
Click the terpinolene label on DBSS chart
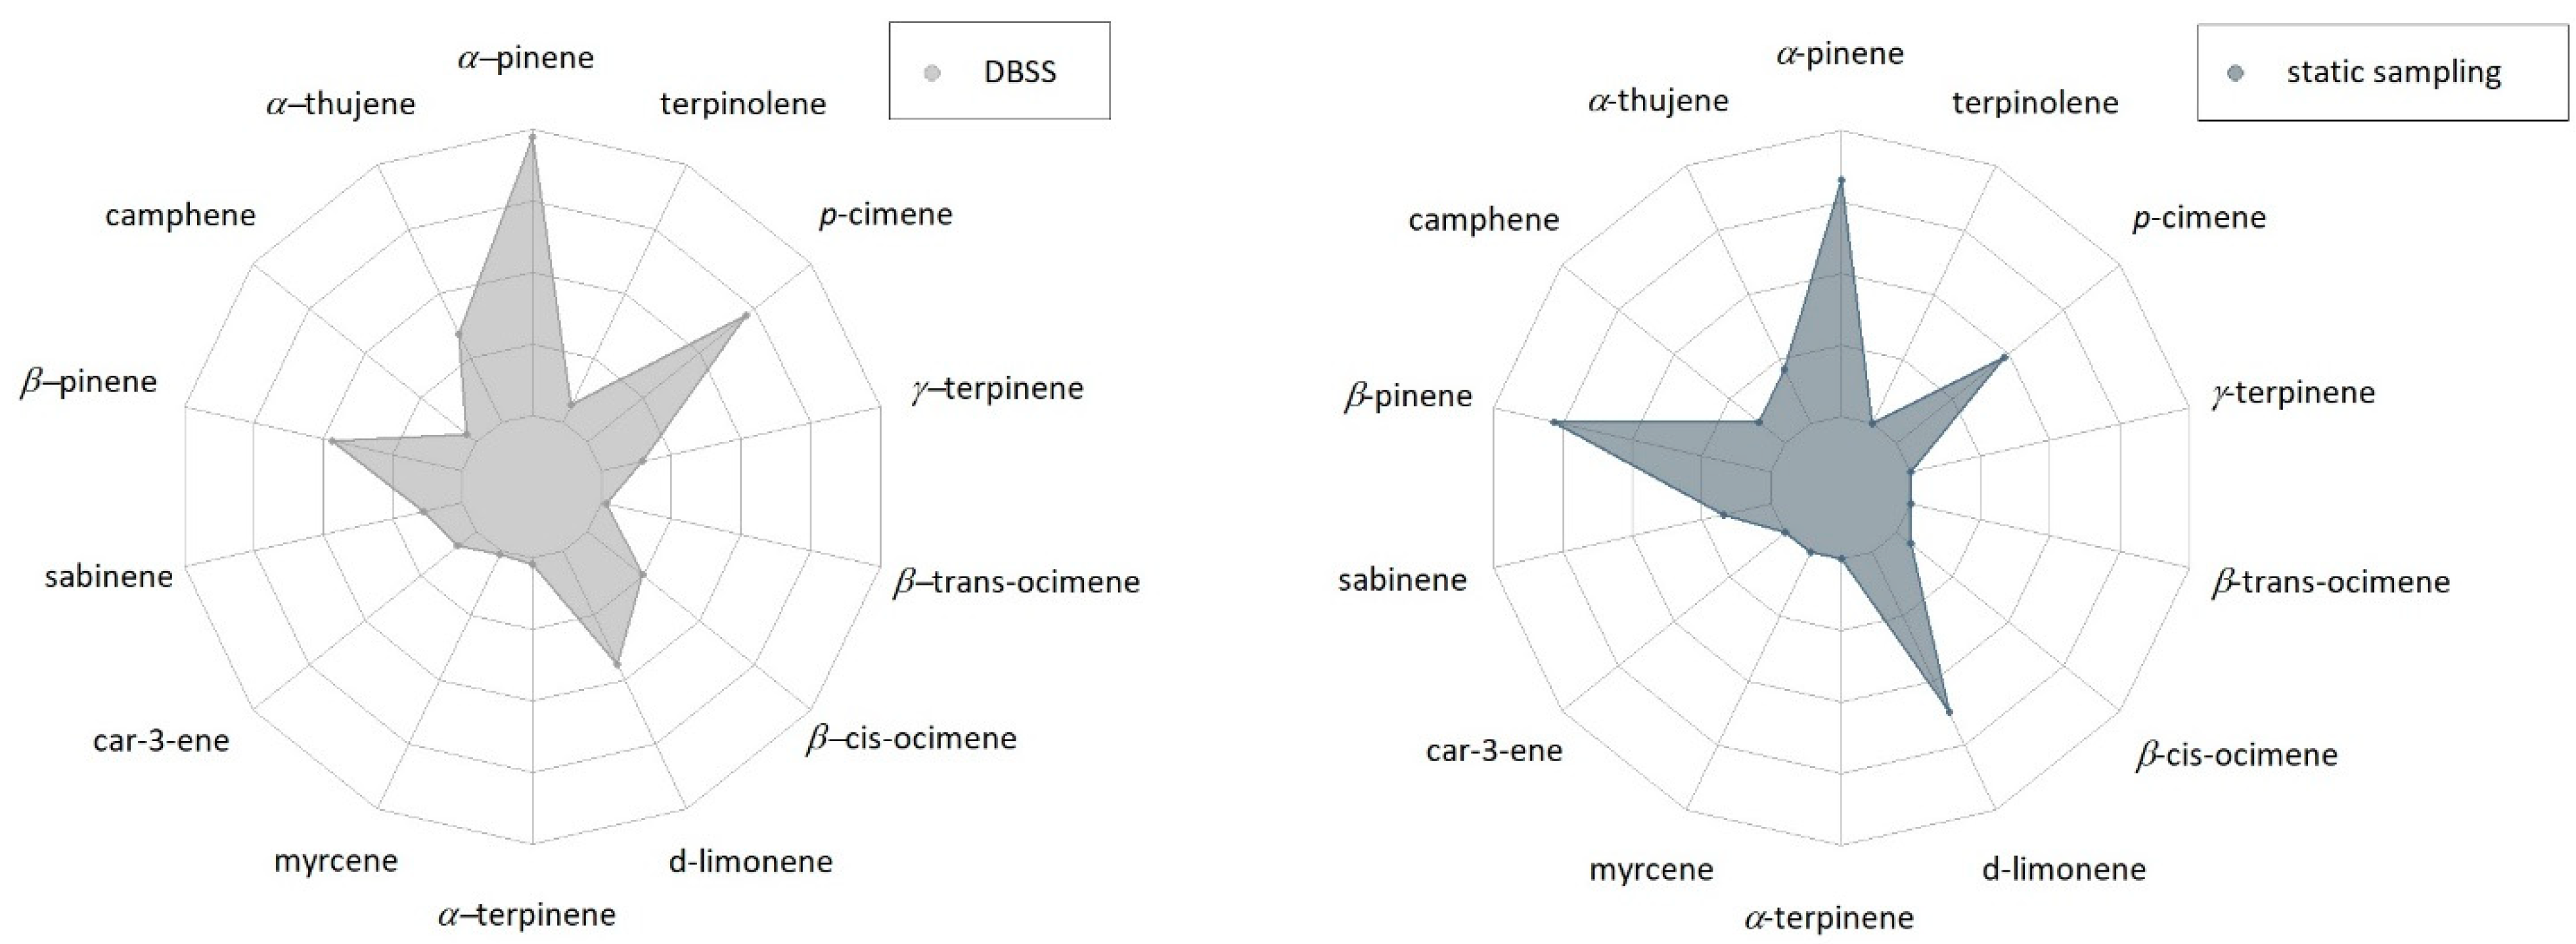[x=743, y=104]
